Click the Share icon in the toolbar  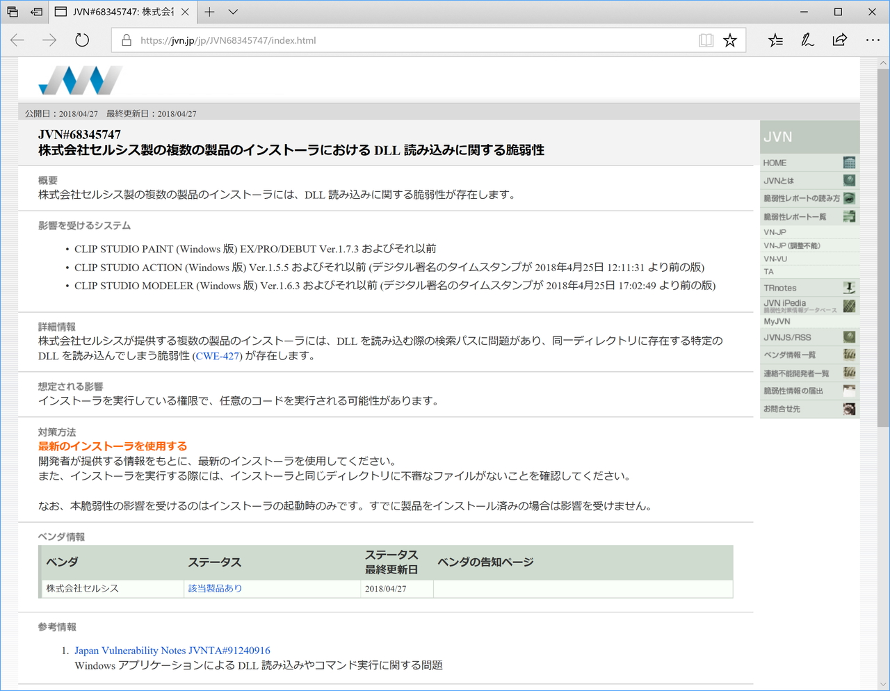(x=839, y=40)
